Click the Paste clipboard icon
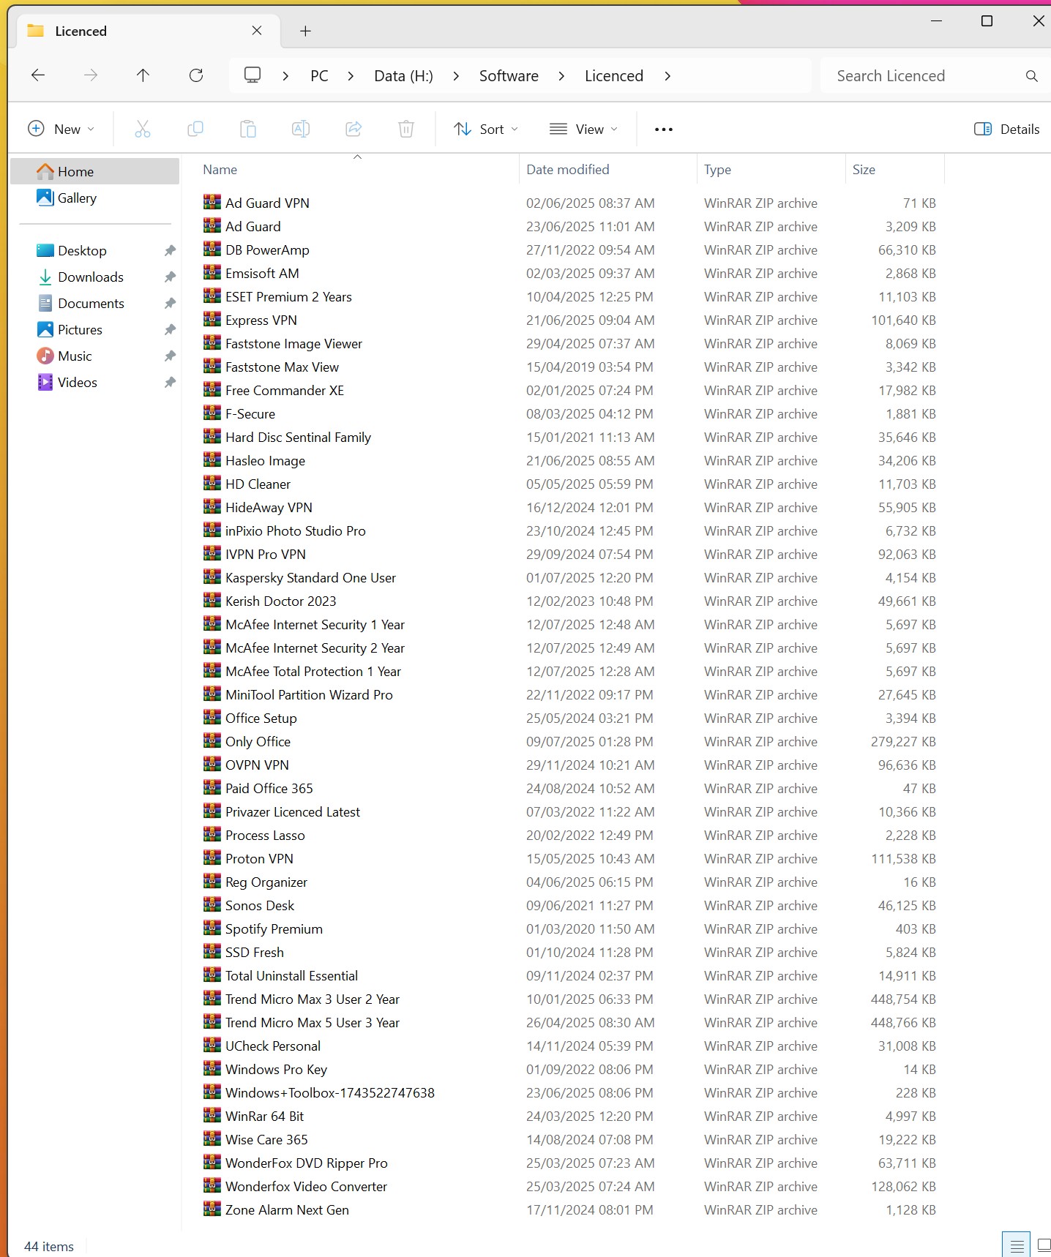Screen dimensions: 1051x1257 (x=248, y=130)
